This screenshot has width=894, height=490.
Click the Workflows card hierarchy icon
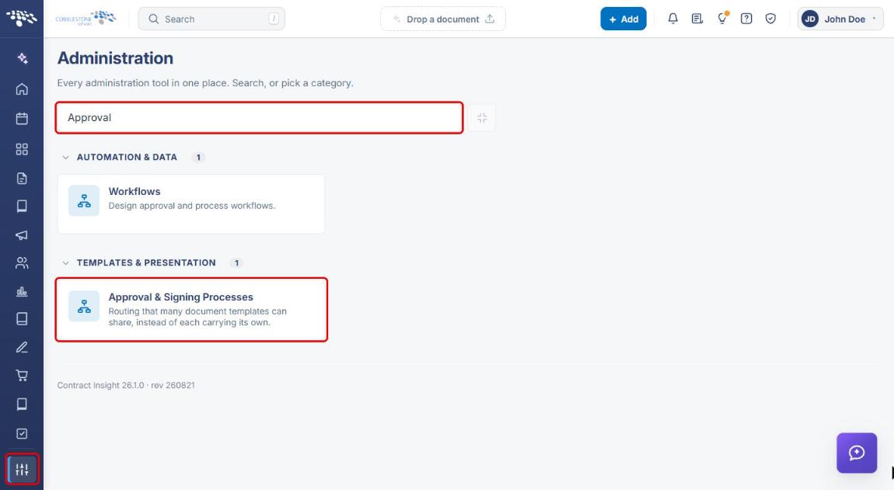click(x=84, y=200)
